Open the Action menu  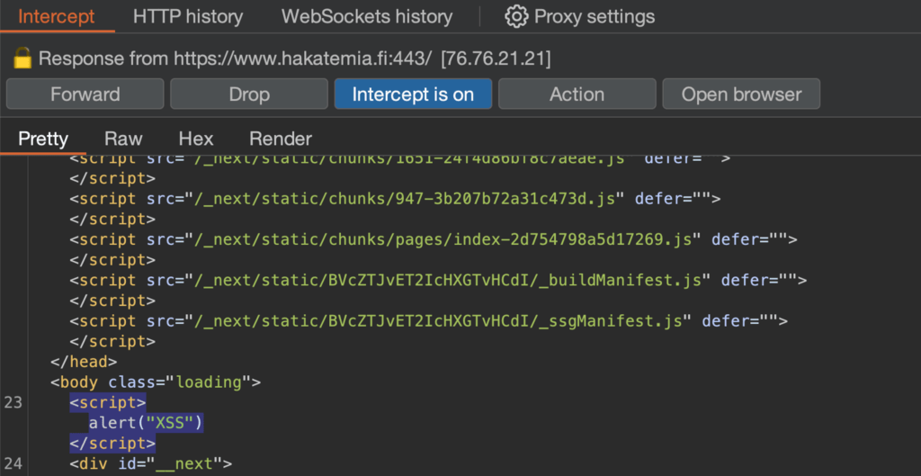coord(577,94)
